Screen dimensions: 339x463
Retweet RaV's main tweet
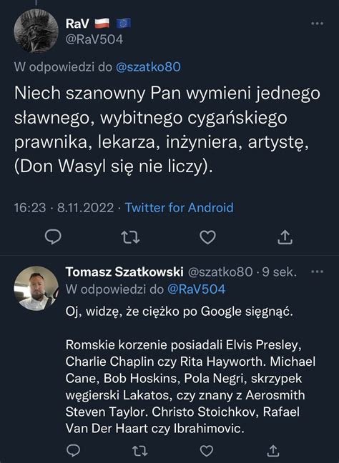click(130, 237)
